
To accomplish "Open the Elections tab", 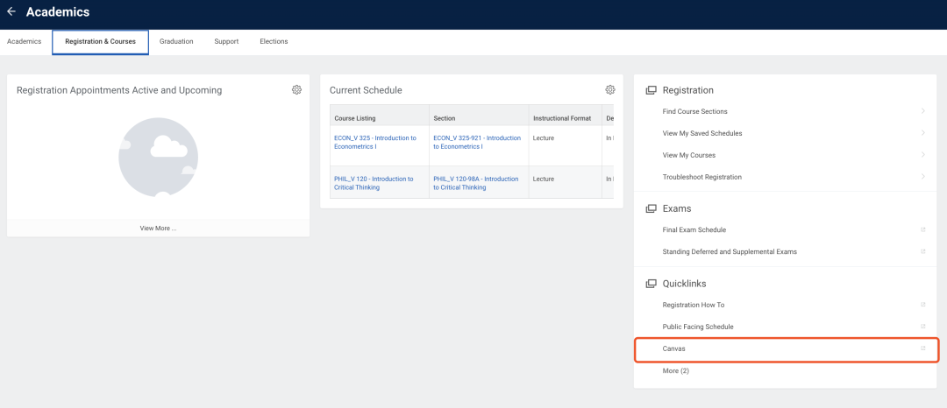I will (x=274, y=41).
